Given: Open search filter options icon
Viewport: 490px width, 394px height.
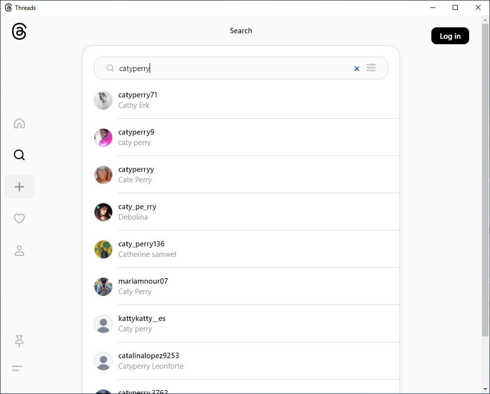Looking at the screenshot, I should tap(371, 68).
